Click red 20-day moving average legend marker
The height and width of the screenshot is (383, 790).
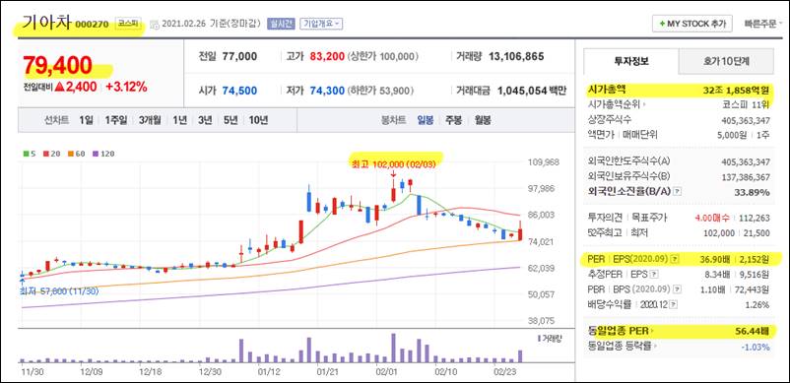pyautogui.click(x=46, y=154)
